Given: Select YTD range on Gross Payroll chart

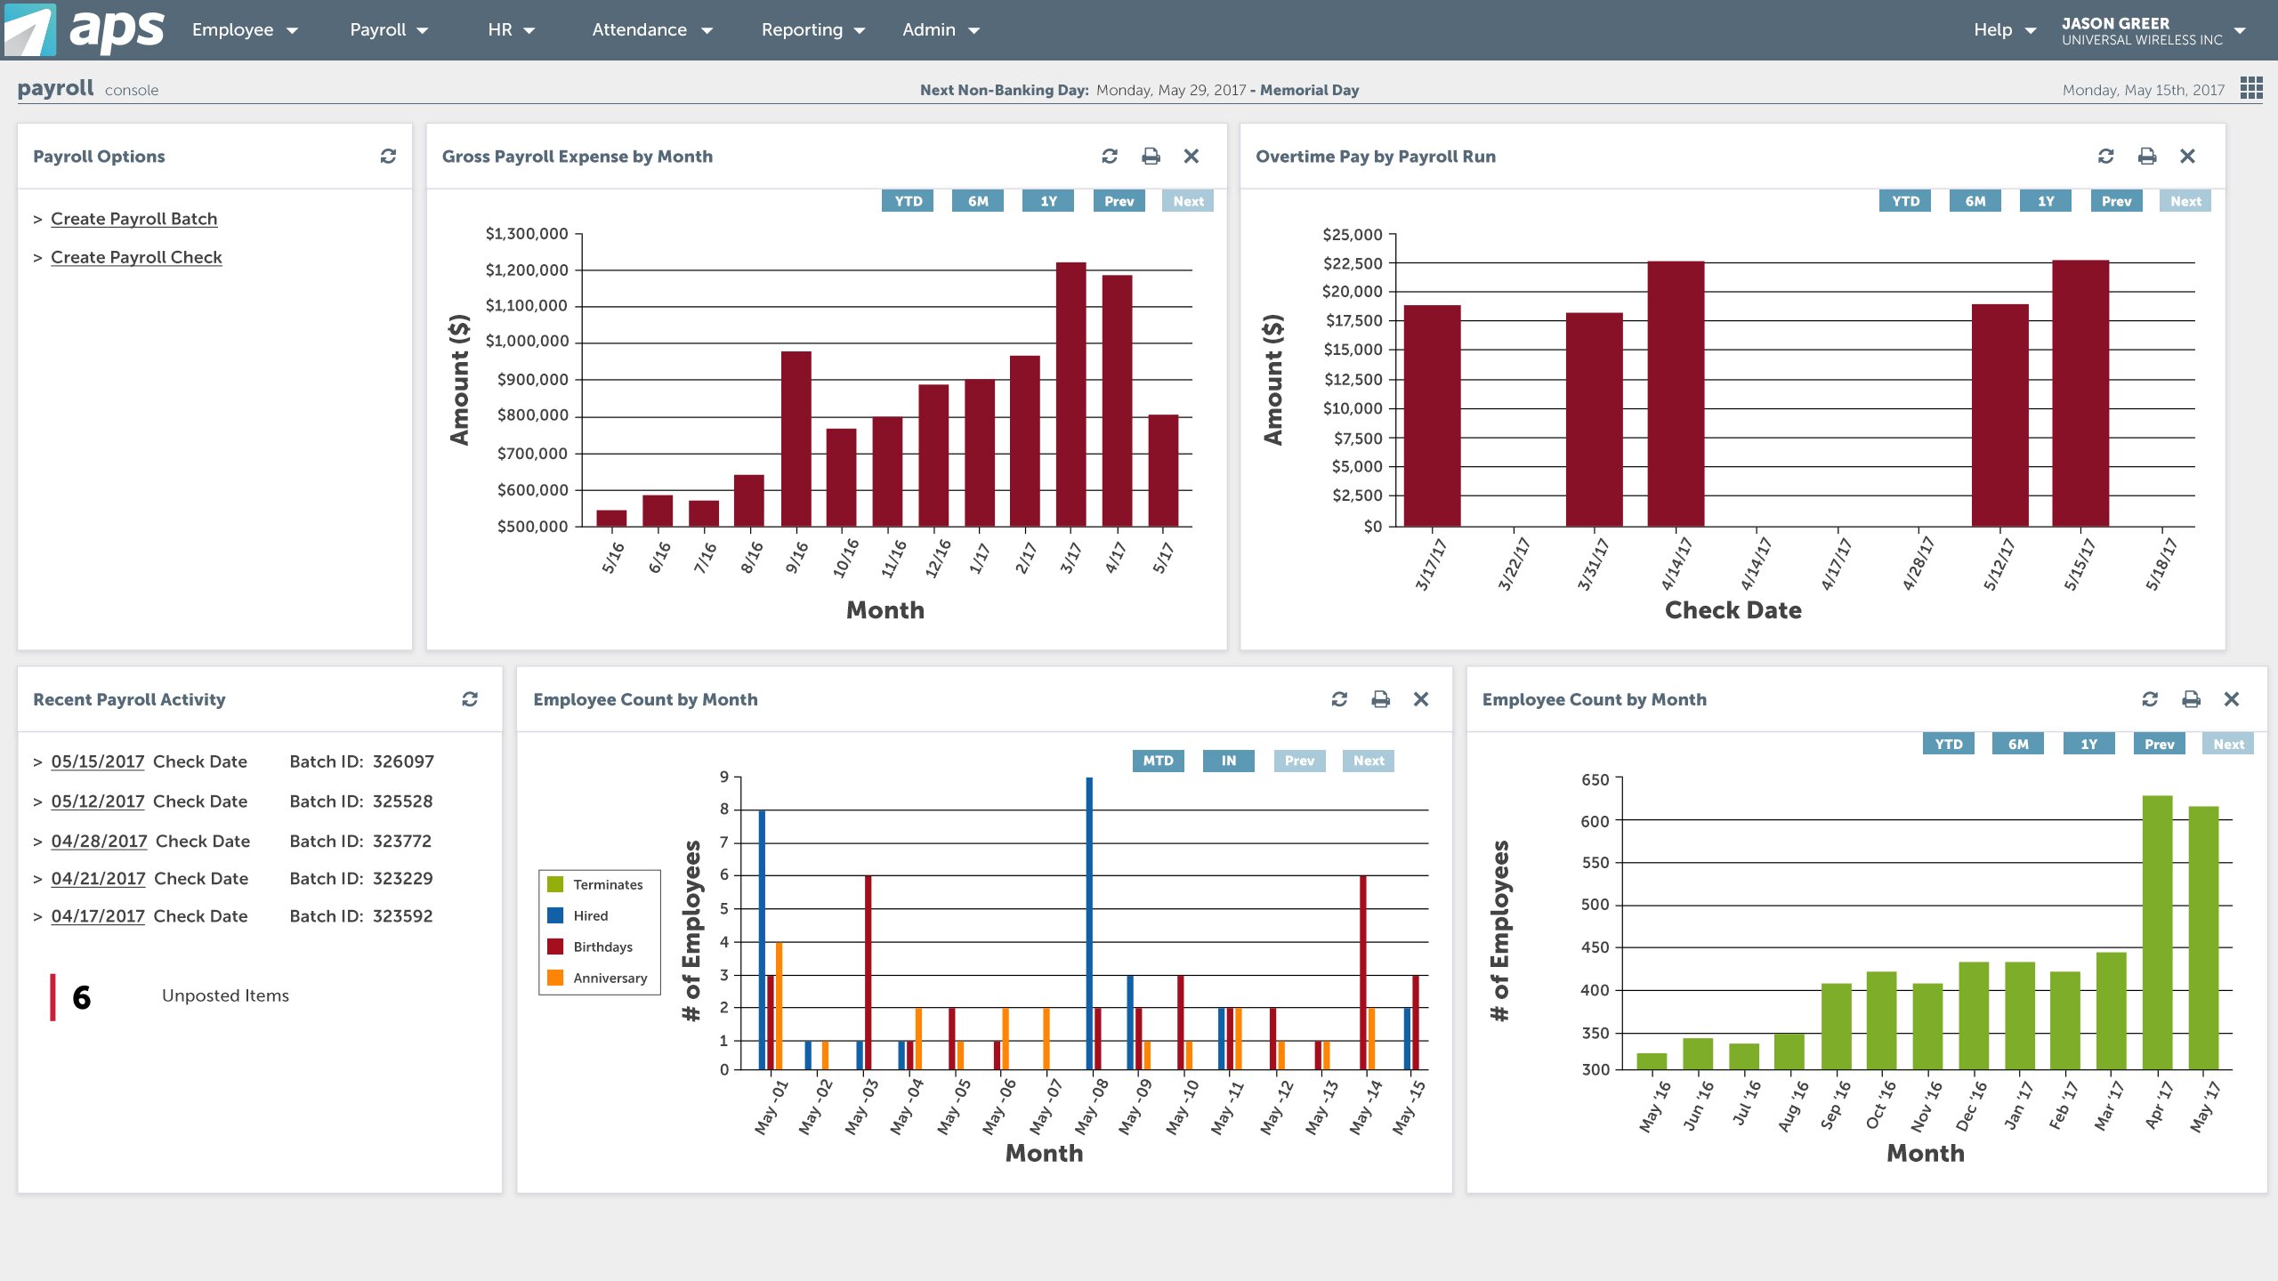Looking at the screenshot, I should point(908,201).
